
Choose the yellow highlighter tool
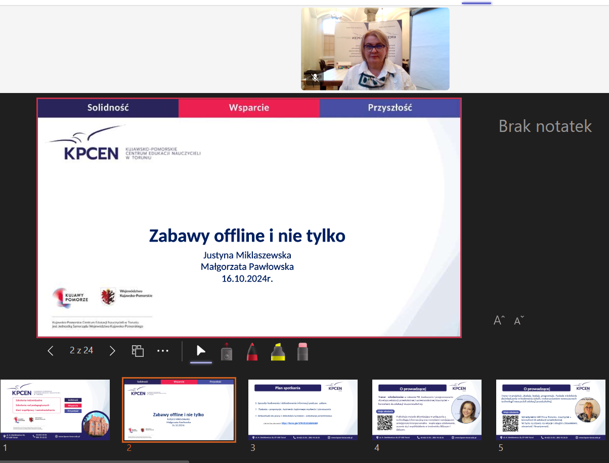[277, 351]
